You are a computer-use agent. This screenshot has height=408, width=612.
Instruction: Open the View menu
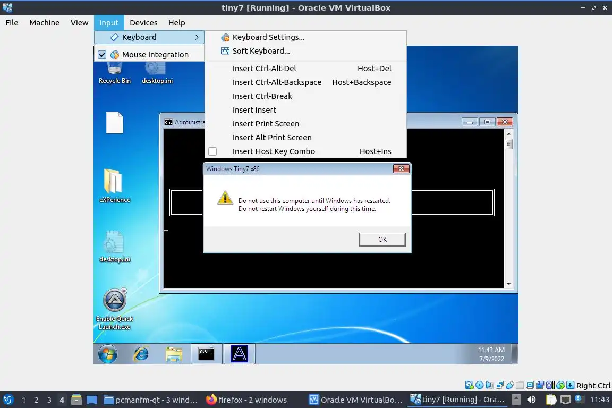79,23
